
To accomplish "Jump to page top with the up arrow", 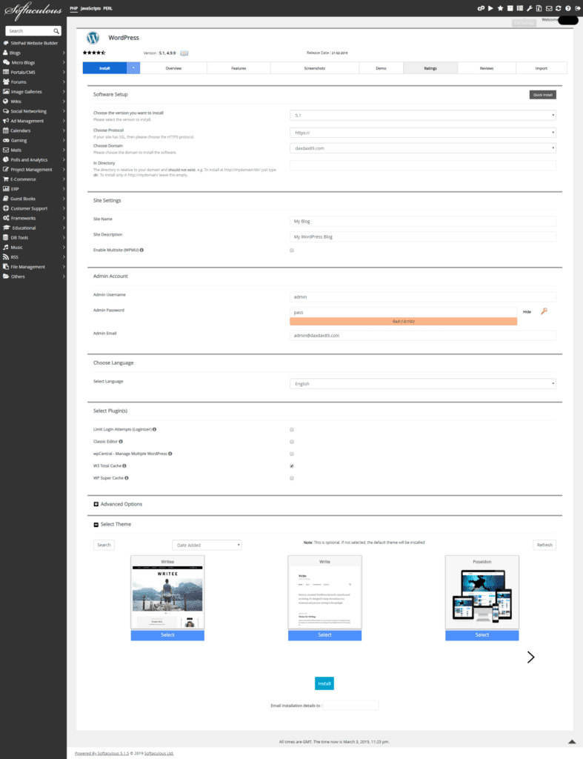I will [572, 741].
